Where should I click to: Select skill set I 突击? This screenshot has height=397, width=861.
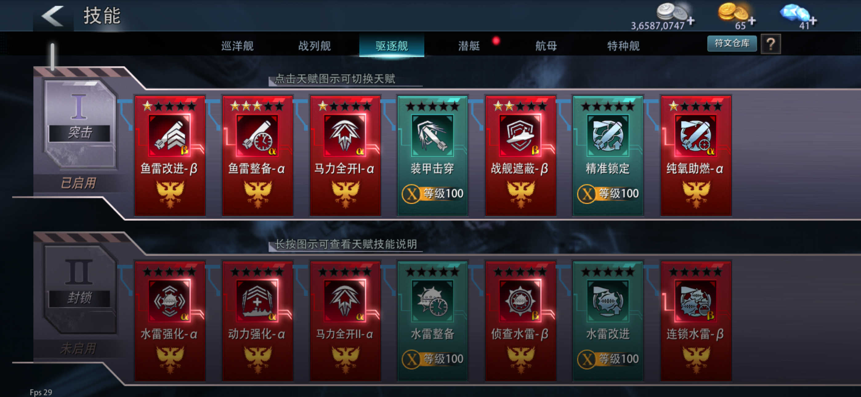coord(79,124)
